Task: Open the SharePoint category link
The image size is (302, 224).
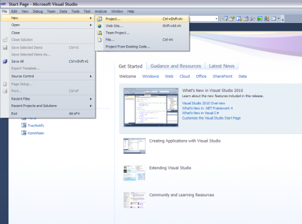Action: pos(222,77)
